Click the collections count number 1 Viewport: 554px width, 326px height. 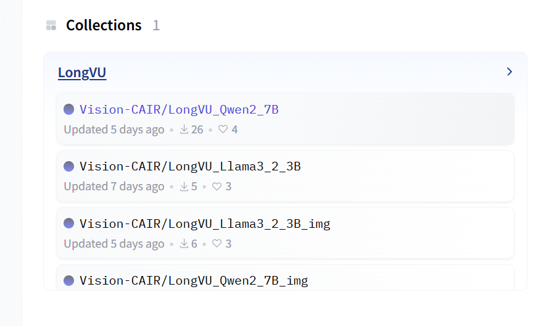(x=156, y=25)
